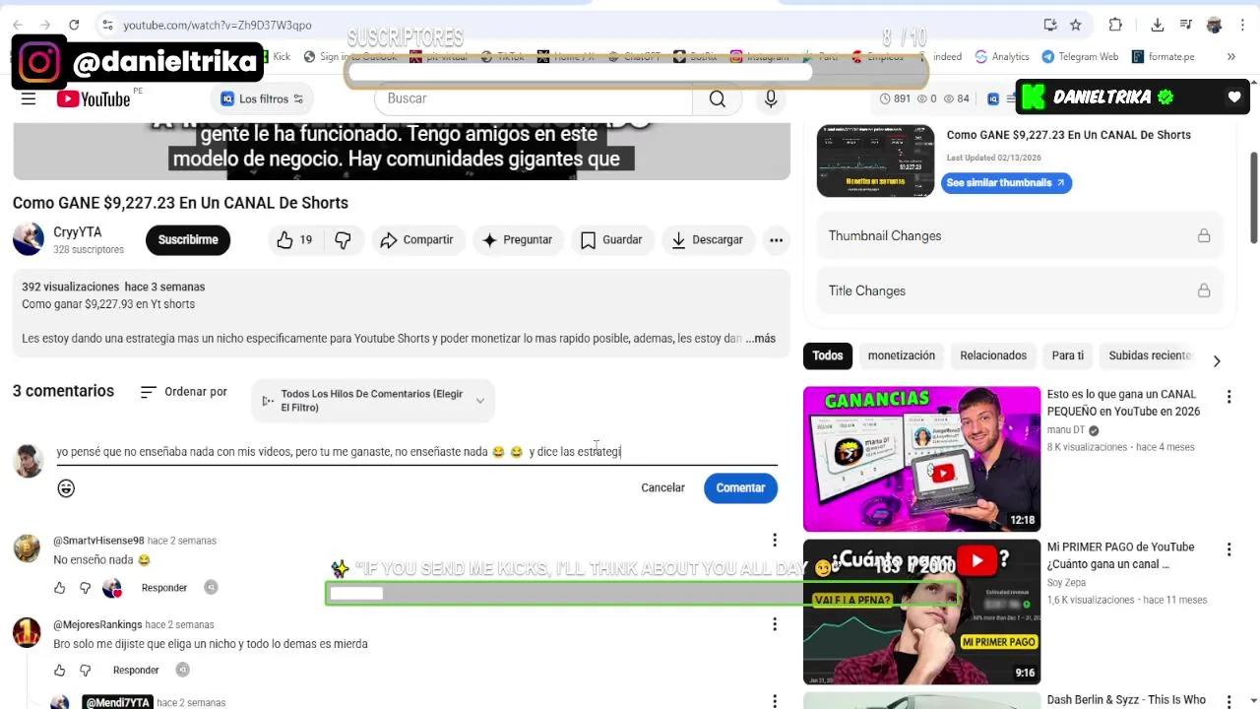Click lock icon on Thumbnail Changes
The width and height of the screenshot is (1260, 709).
pyautogui.click(x=1204, y=235)
